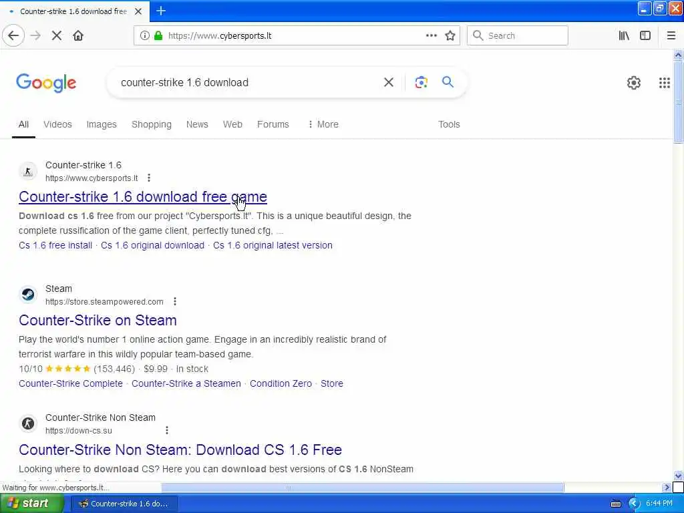
Task: Open Counter-Strike Non Steam: Download CS 1.6 Free
Action: 180,450
